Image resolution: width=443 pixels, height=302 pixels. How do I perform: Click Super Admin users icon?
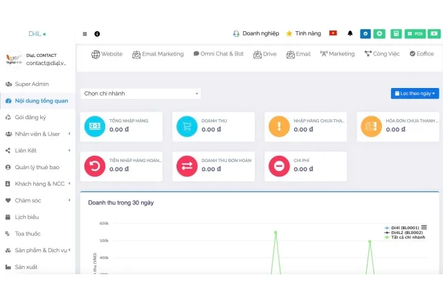[x=8, y=84]
